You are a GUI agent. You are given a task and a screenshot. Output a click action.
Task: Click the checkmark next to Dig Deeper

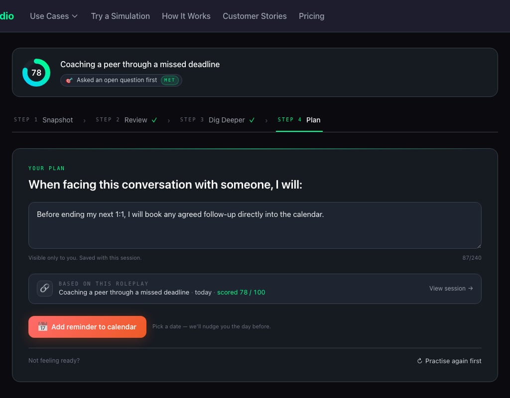tap(252, 120)
